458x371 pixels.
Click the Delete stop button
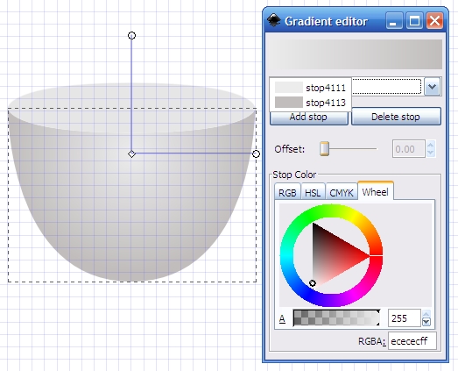point(396,117)
